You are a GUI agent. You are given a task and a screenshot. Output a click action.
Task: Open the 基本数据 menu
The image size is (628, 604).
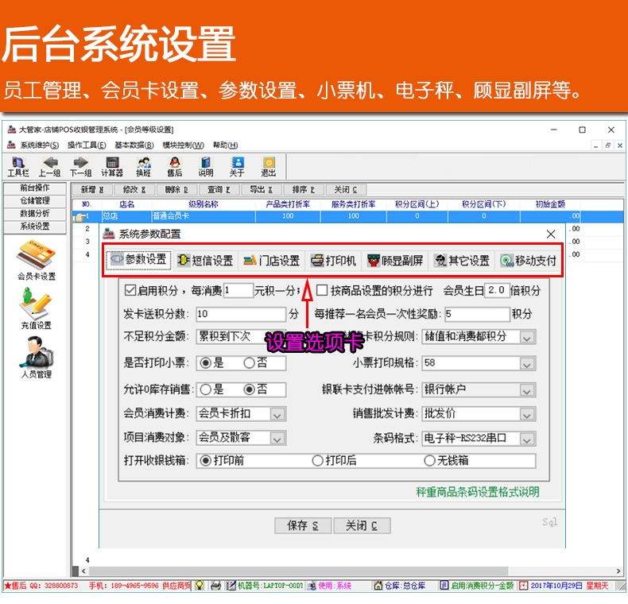click(x=134, y=145)
